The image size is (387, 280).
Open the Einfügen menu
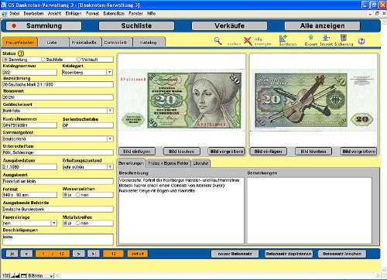pyautogui.click(x=74, y=13)
